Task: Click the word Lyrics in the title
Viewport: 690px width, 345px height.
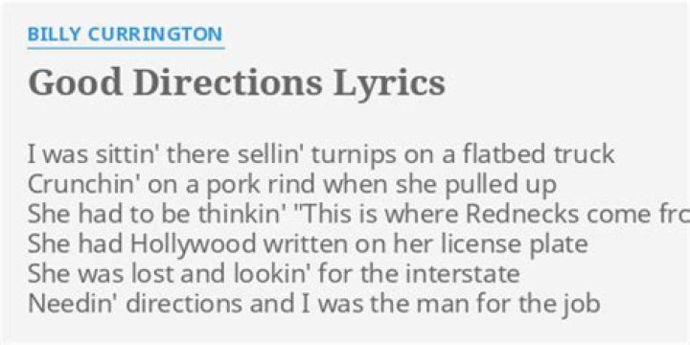Action: point(389,83)
